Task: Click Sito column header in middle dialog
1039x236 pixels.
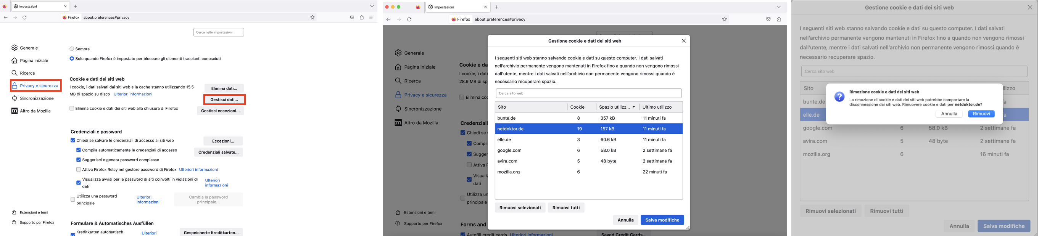Action: click(531, 107)
